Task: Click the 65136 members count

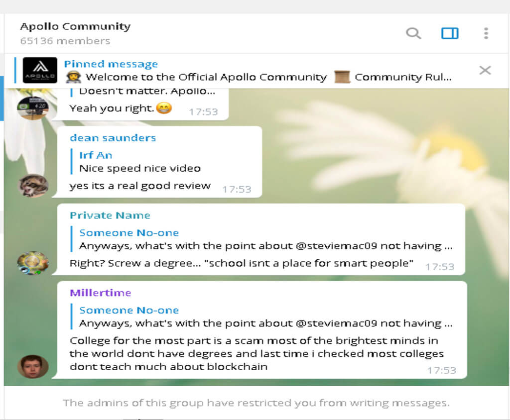Action: pyautogui.click(x=65, y=41)
